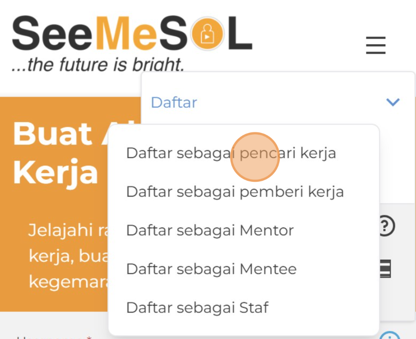
Task: Click the 'kegemara' text in the banner
Action: point(67,281)
